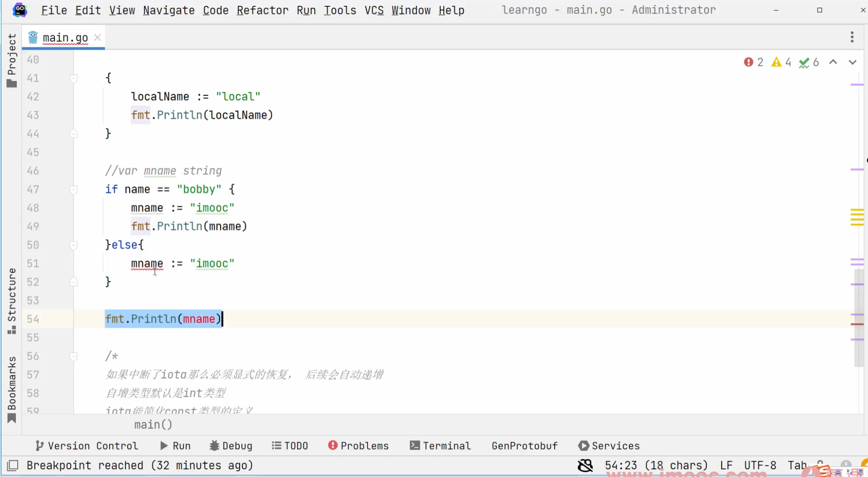Open the editor tabs options menu
The width and height of the screenshot is (868, 477).
pyautogui.click(x=852, y=37)
